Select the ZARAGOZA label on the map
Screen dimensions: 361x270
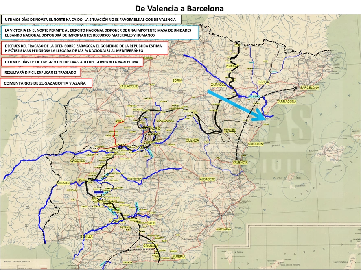[x=218, y=85]
